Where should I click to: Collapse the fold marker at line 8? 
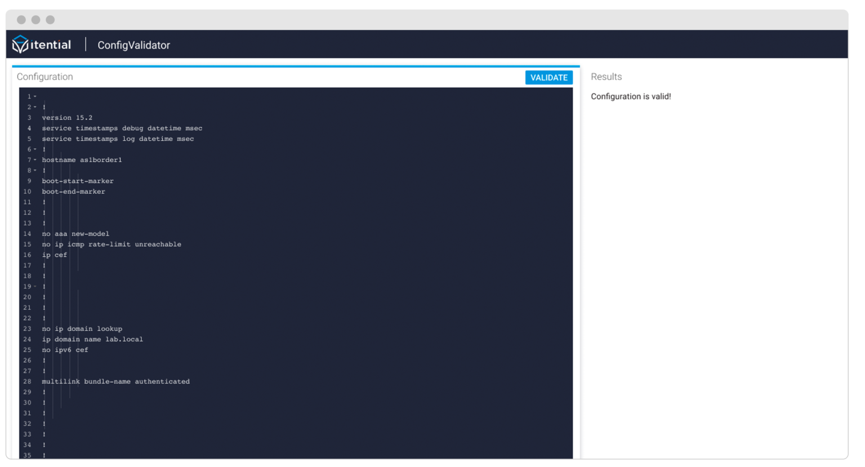[35, 170]
